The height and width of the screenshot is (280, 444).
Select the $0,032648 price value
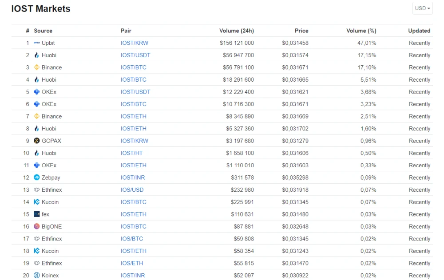[295, 226]
